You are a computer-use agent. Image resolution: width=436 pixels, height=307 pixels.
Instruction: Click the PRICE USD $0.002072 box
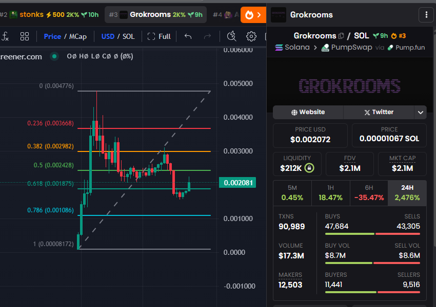click(x=310, y=135)
